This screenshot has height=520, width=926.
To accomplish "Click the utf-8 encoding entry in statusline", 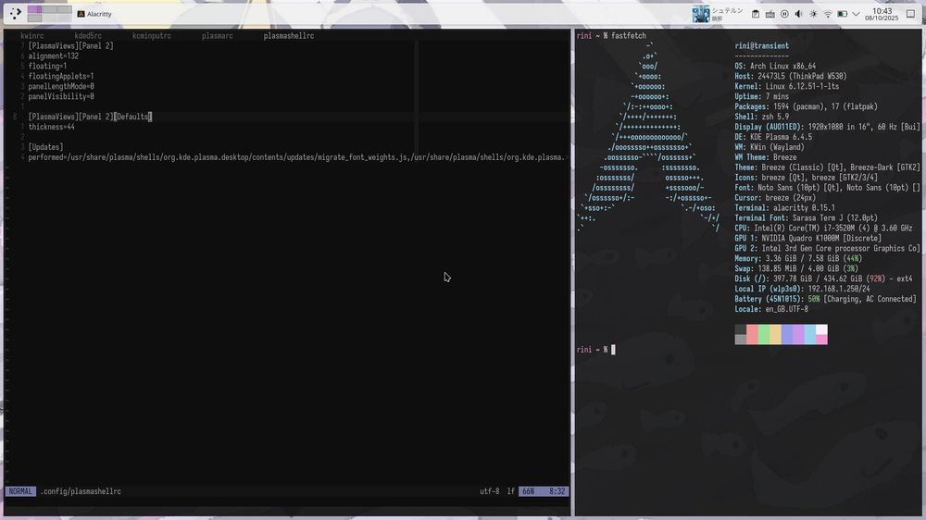I will click(490, 491).
